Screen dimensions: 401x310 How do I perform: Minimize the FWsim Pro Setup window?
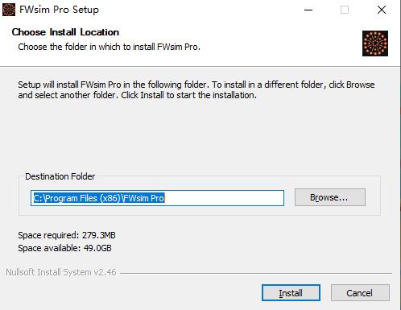coord(308,10)
